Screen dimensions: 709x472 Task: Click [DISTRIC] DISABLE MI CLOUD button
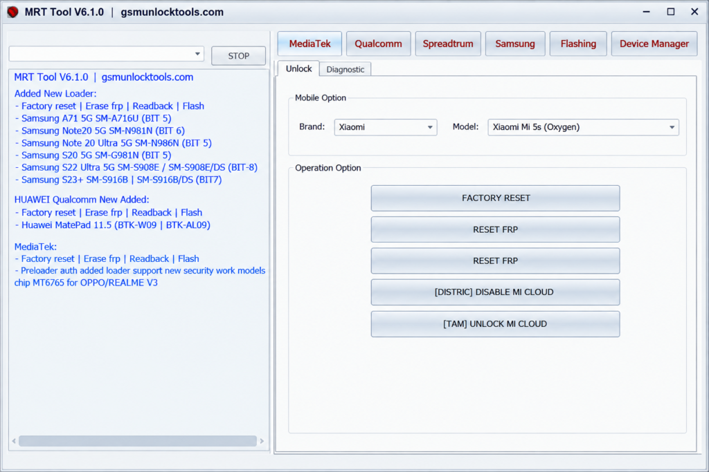click(x=496, y=292)
